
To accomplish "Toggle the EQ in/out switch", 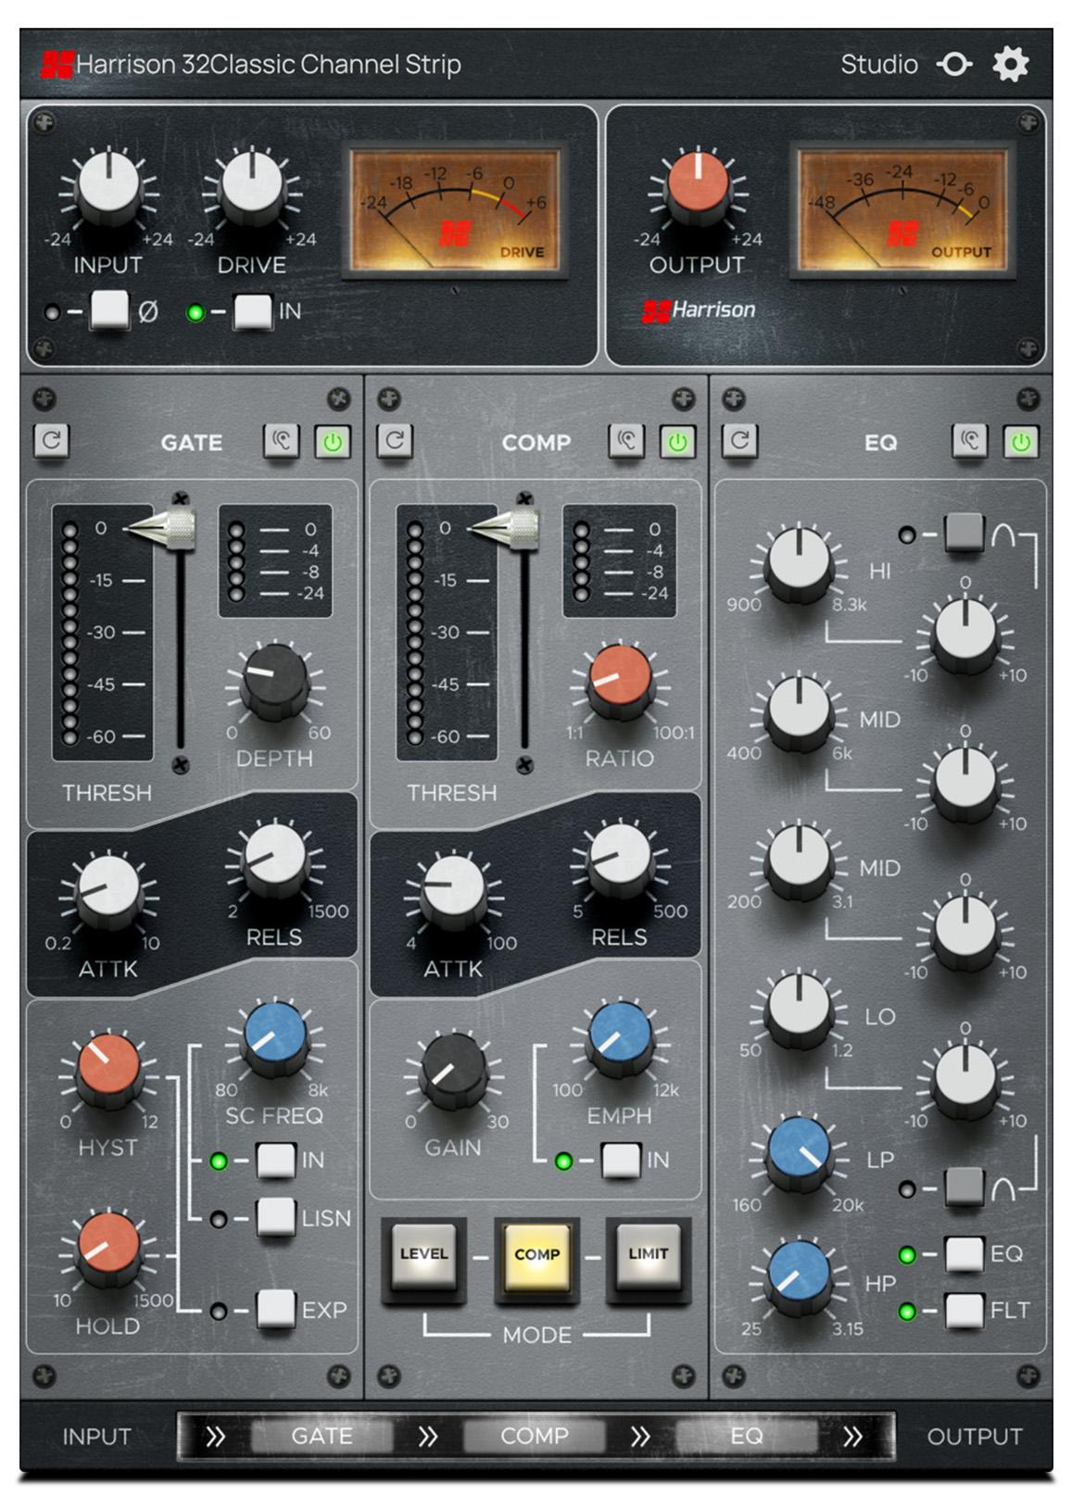I will point(964,1254).
